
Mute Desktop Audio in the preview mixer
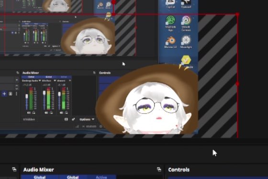click(x=29, y=112)
